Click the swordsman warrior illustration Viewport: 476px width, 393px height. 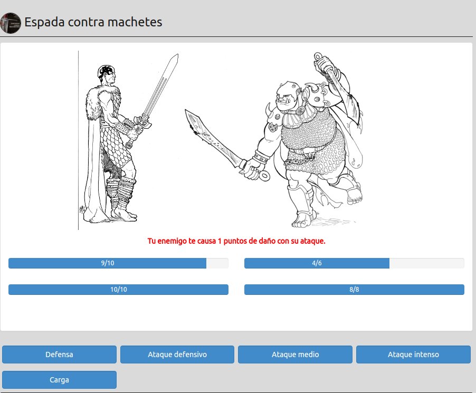[128, 140]
